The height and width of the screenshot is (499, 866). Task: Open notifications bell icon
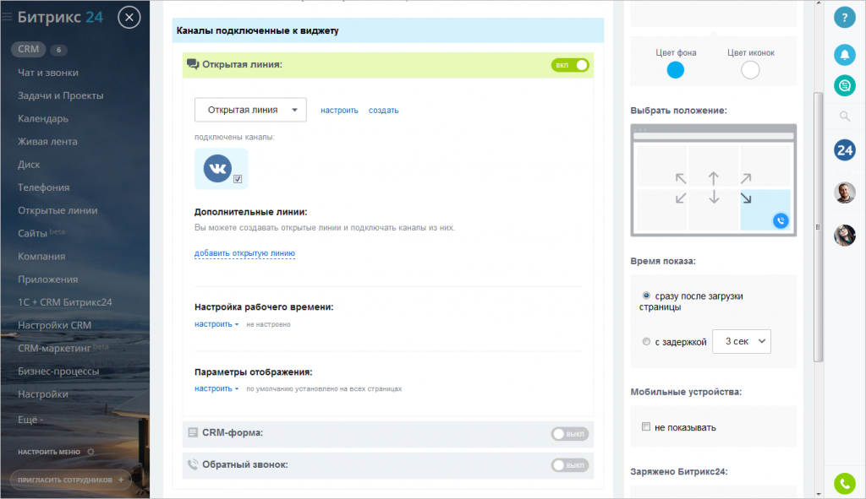844,55
